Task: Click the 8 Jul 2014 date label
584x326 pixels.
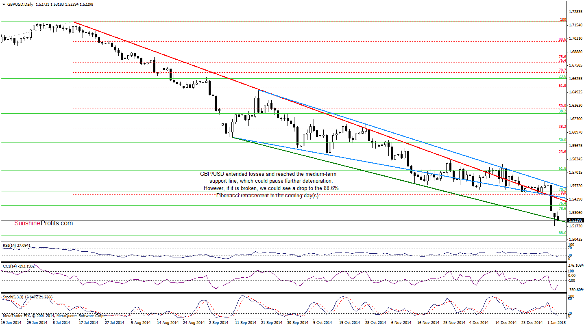Action: pyautogui.click(x=62, y=322)
